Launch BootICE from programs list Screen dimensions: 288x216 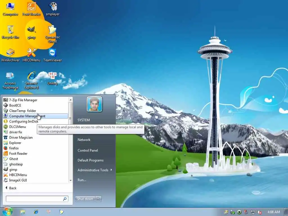click(x=35, y=105)
